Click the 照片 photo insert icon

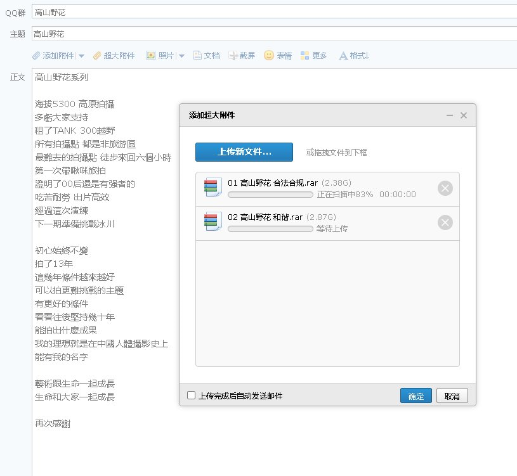[151, 56]
